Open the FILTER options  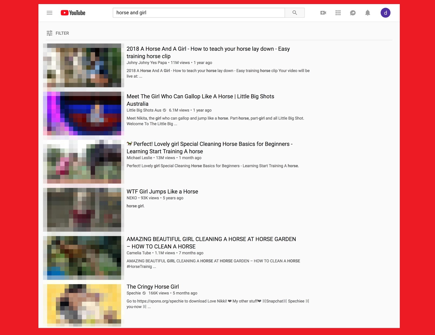[x=58, y=33]
